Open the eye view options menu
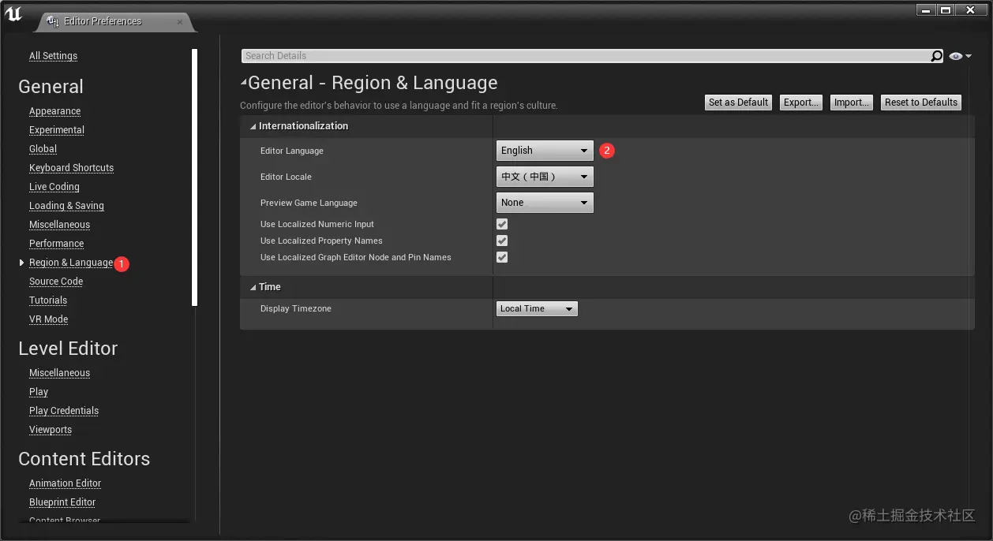Screen dimensions: 993x541 (961, 56)
